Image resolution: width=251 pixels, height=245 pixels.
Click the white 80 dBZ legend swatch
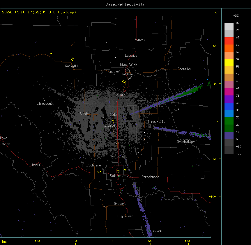[x=229, y=26]
